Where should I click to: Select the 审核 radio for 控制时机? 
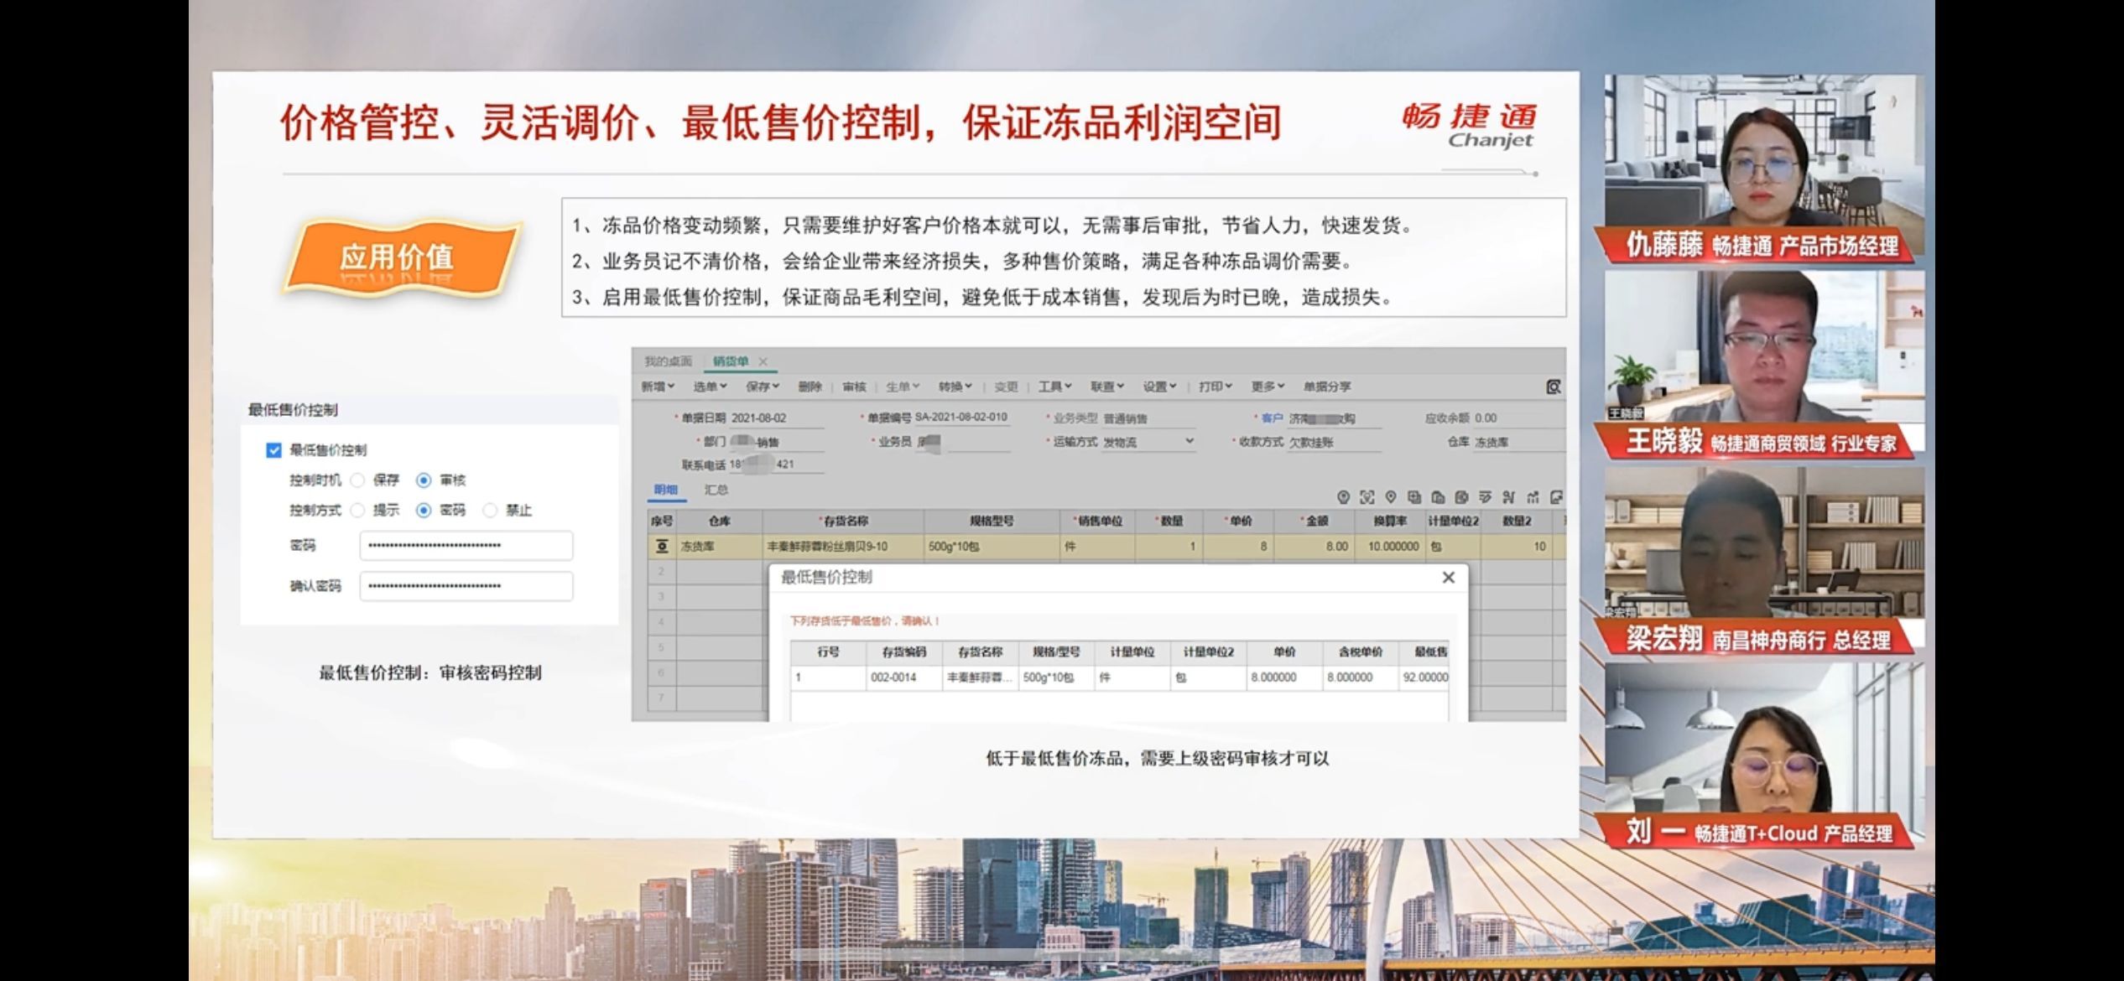pos(424,480)
